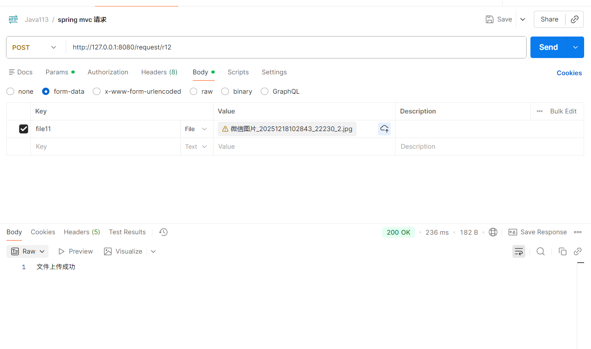
Task: Click the empty Description field in the new row
Action: (490, 147)
